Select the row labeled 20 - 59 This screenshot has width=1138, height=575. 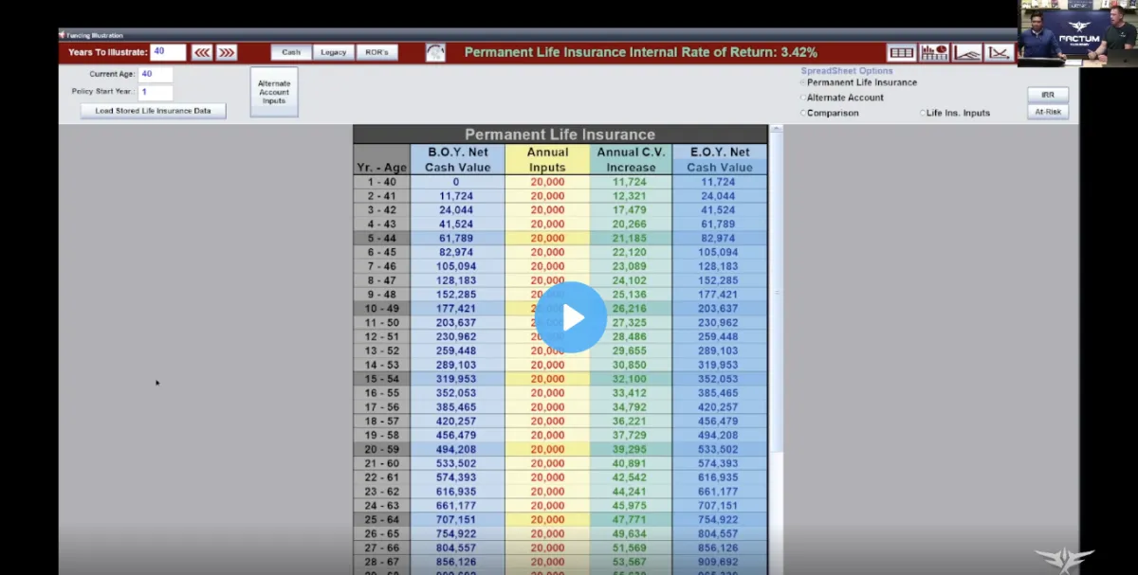pos(560,449)
